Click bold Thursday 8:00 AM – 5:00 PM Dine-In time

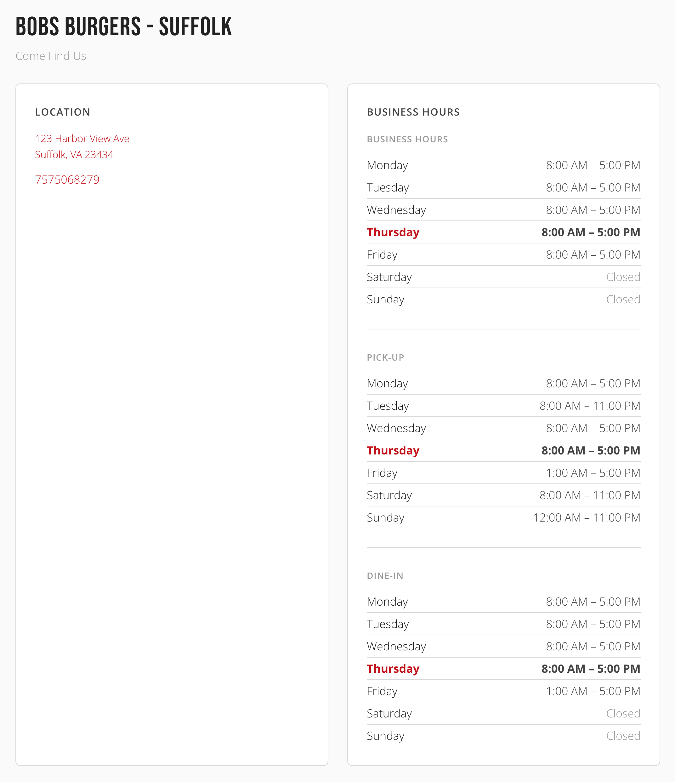[x=591, y=668]
